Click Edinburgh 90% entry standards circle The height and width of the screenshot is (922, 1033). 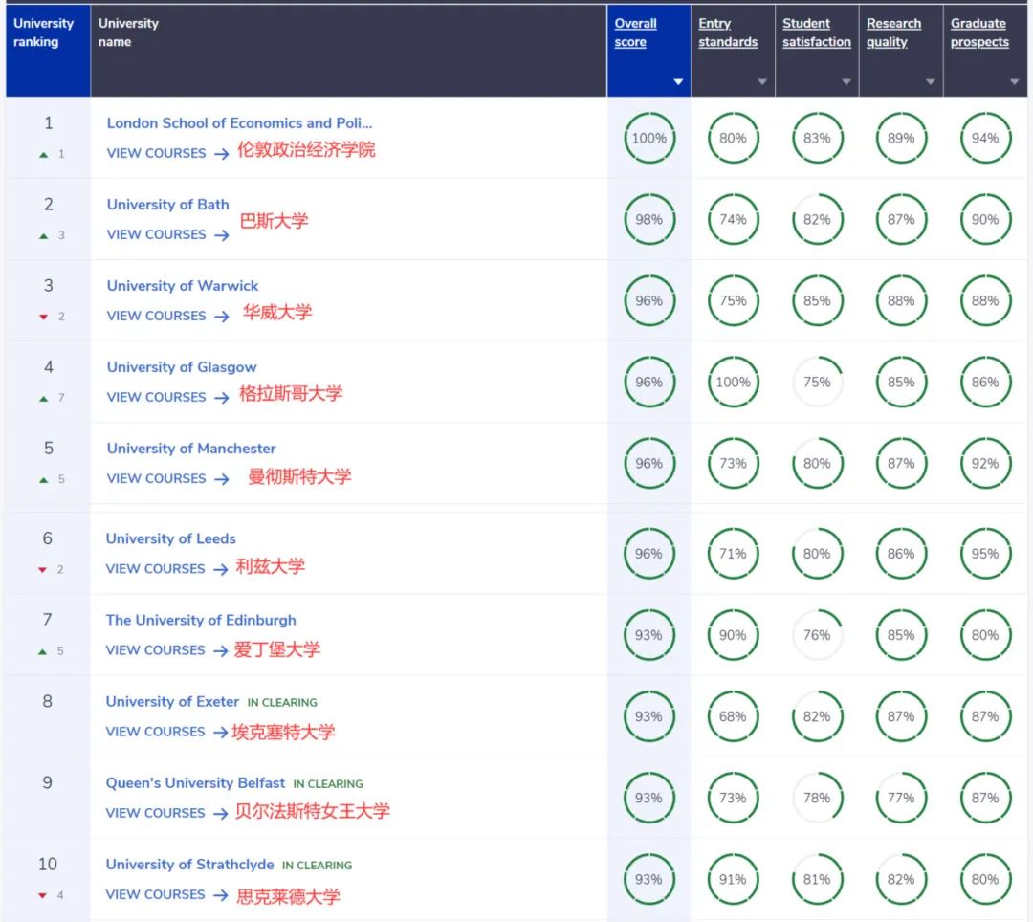click(733, 635)
